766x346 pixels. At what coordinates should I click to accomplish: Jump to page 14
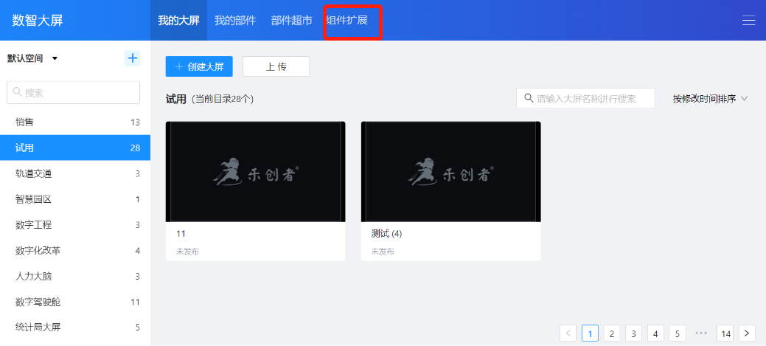pyautogui.click(x=725, y=333)
